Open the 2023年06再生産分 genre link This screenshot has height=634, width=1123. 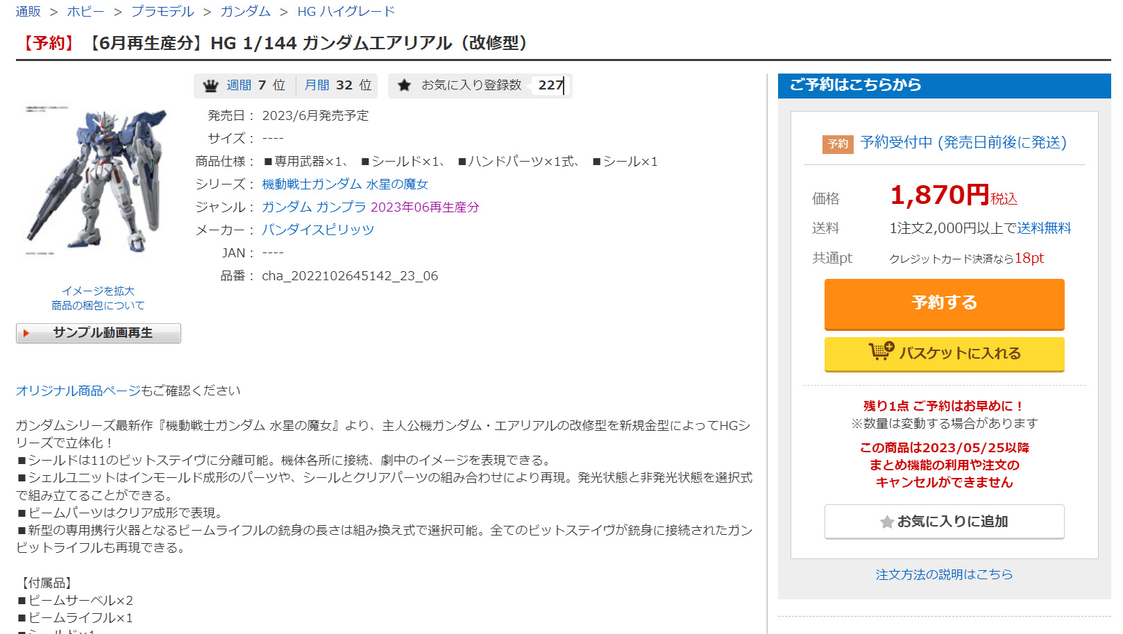425,207
